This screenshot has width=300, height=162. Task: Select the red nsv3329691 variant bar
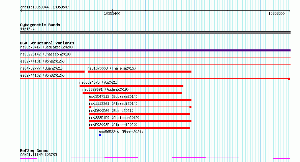coord(132,93)
